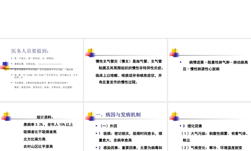
Task: Click the bullet marker before 看一个病人
Action: [12, 58]
